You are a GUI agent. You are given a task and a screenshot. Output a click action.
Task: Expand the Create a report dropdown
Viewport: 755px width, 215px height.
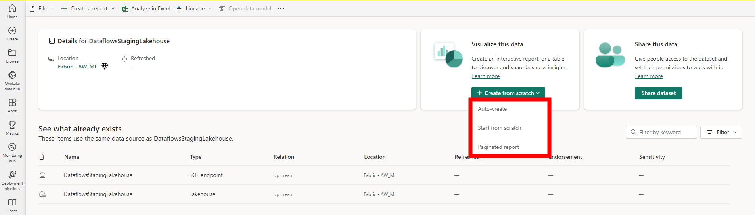click(x=88, y=8)
